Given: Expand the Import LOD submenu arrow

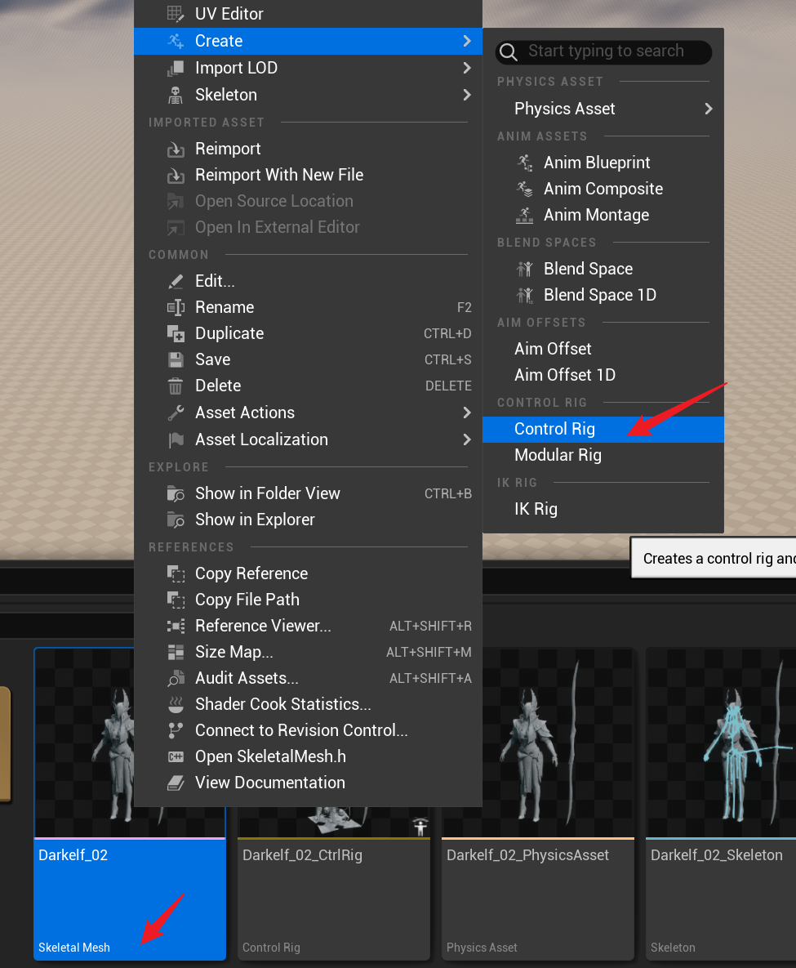Looking at the screenshot, I should 467,68.
